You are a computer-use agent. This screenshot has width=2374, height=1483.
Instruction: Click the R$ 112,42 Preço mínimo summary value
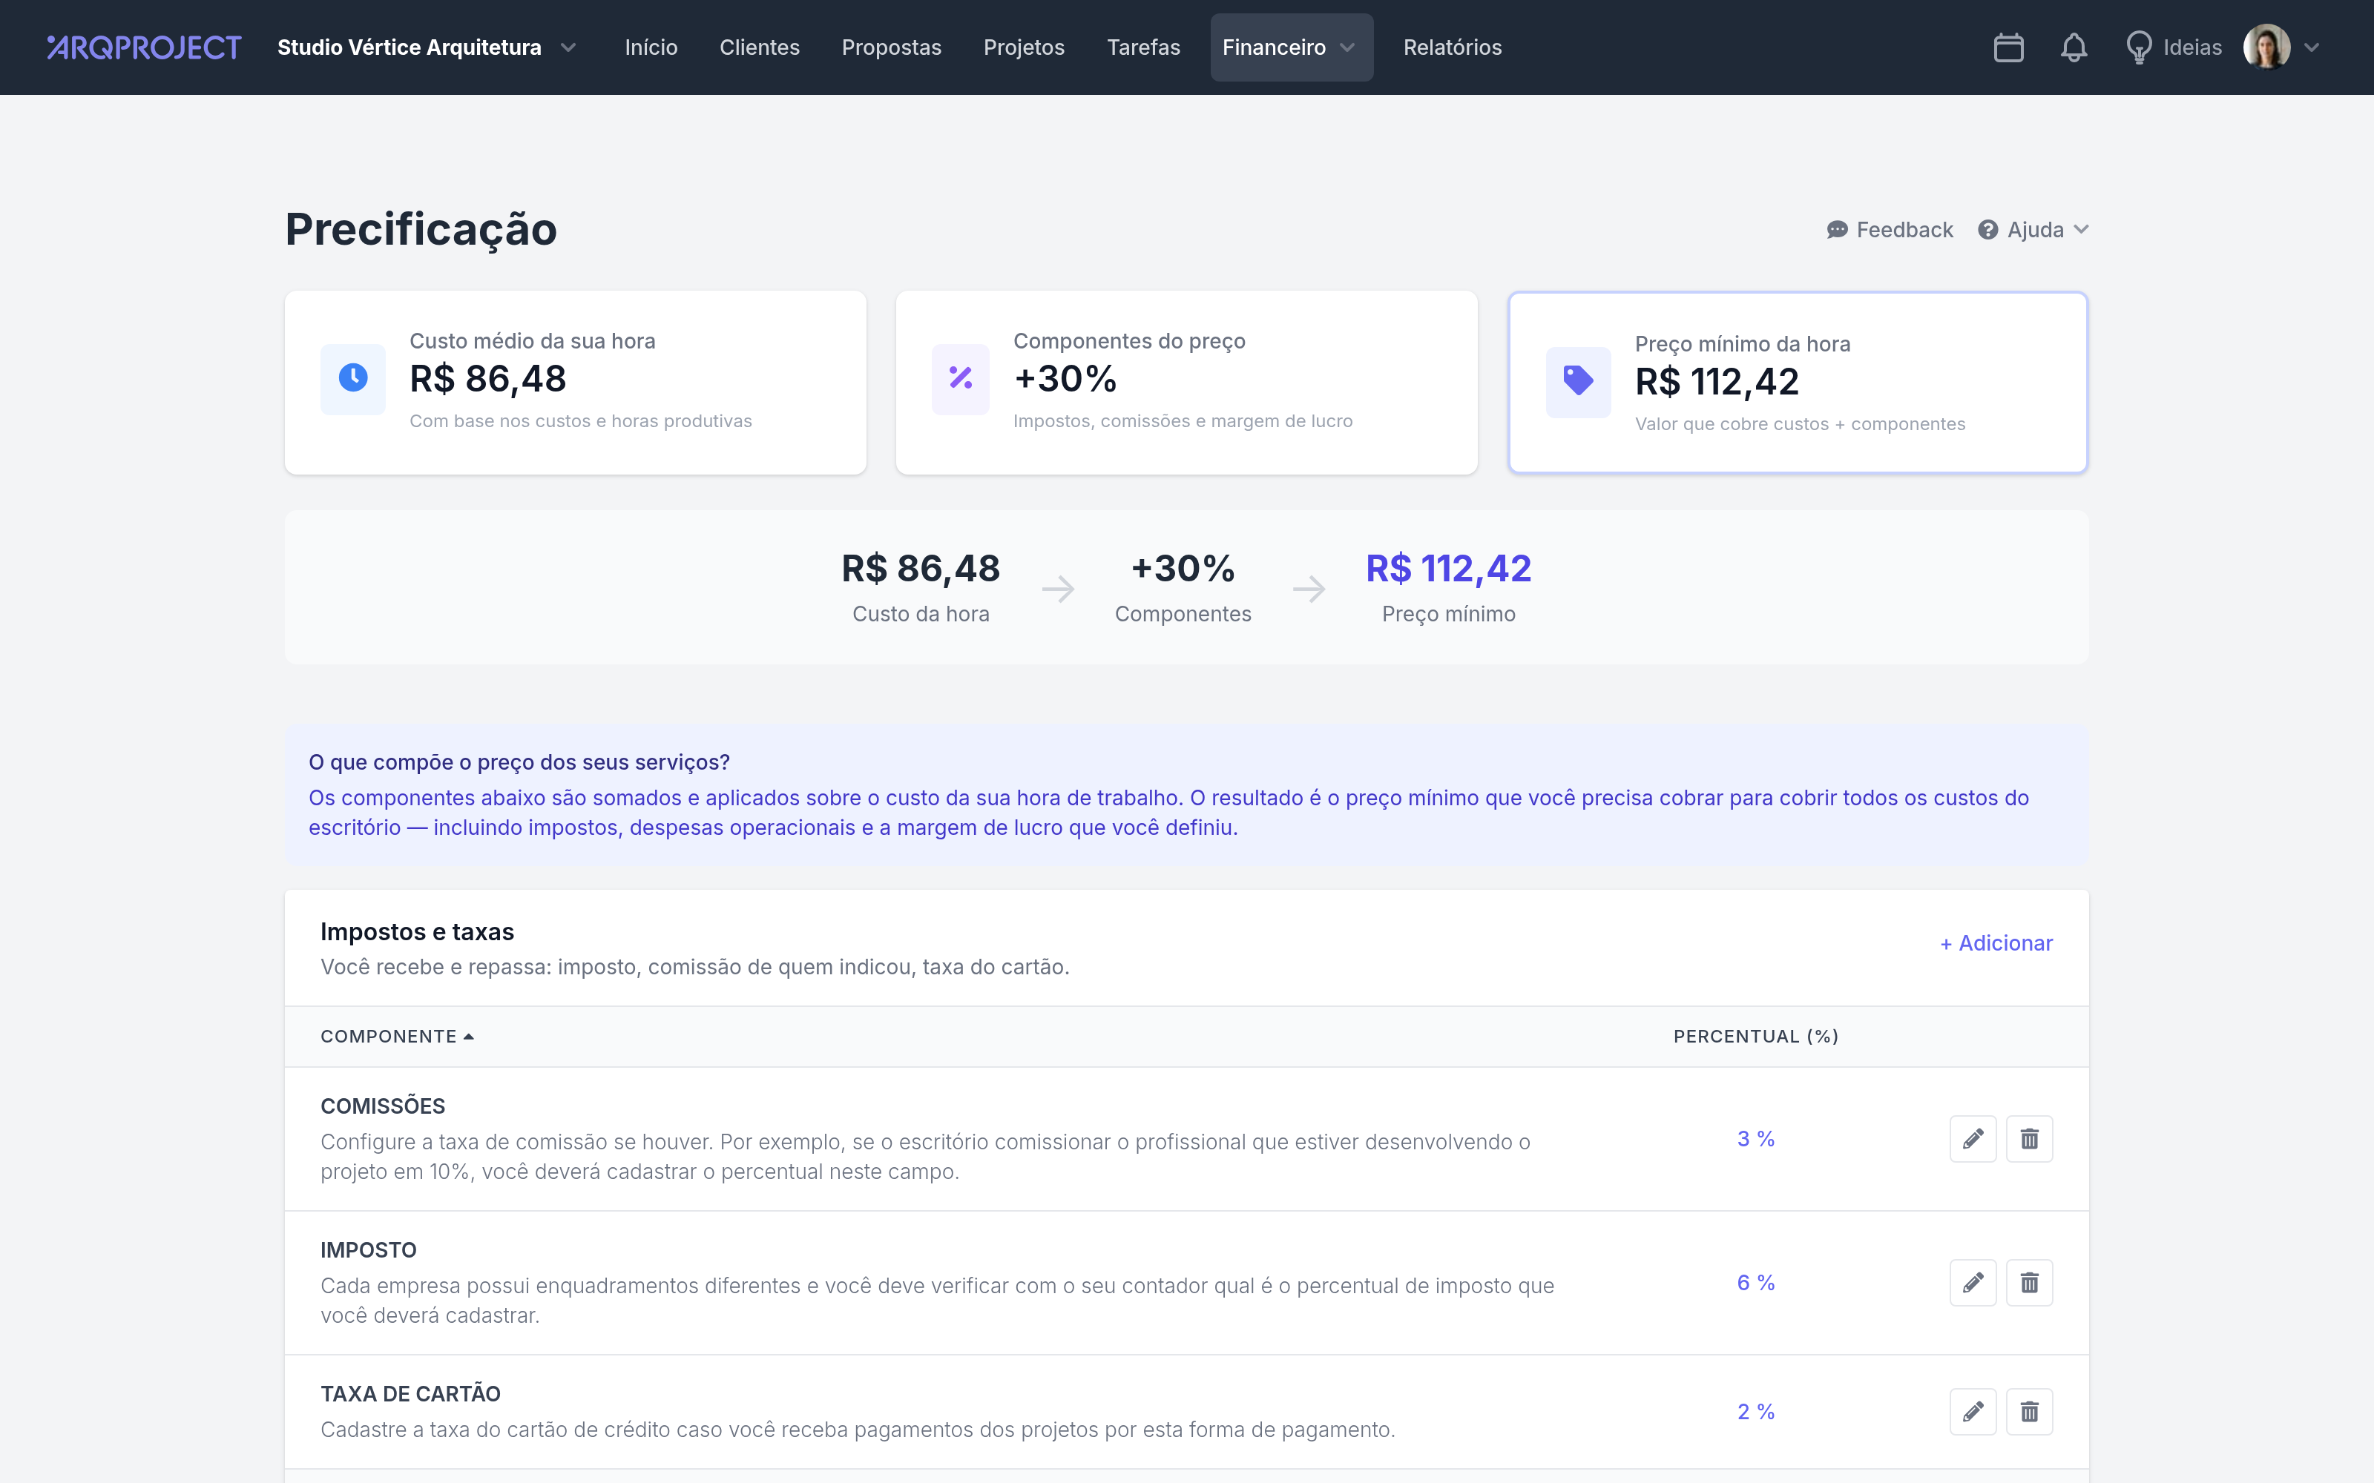click(1448, 568)
